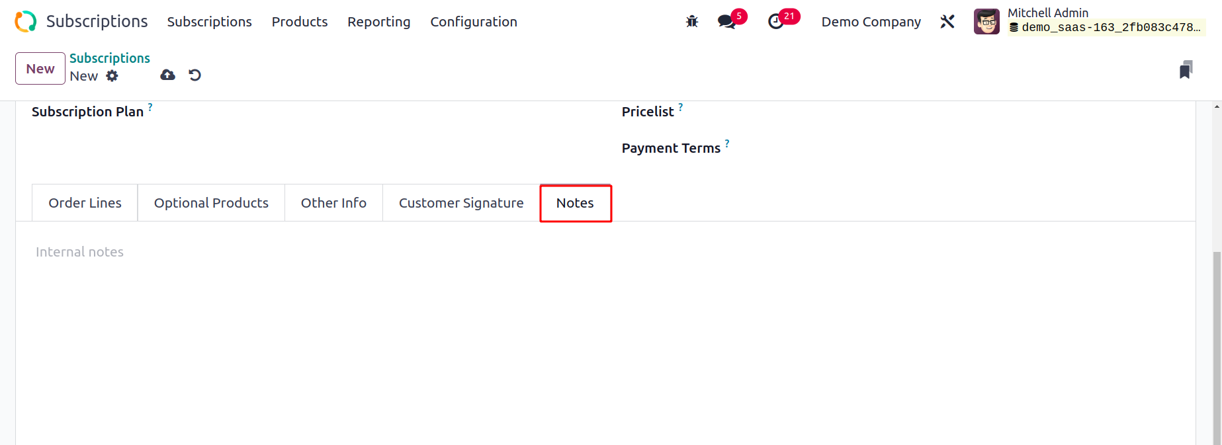Save record with the cloud upload icon

168,75
